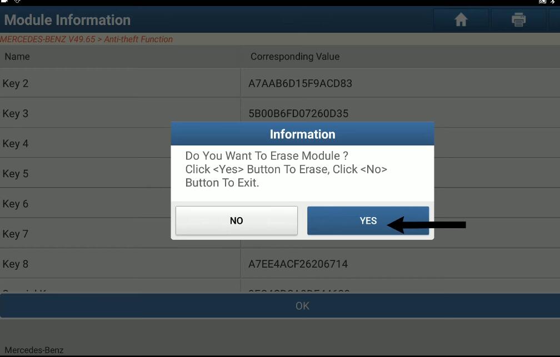
Task: Click the Print icon in header
Action: tap(518, 19)
